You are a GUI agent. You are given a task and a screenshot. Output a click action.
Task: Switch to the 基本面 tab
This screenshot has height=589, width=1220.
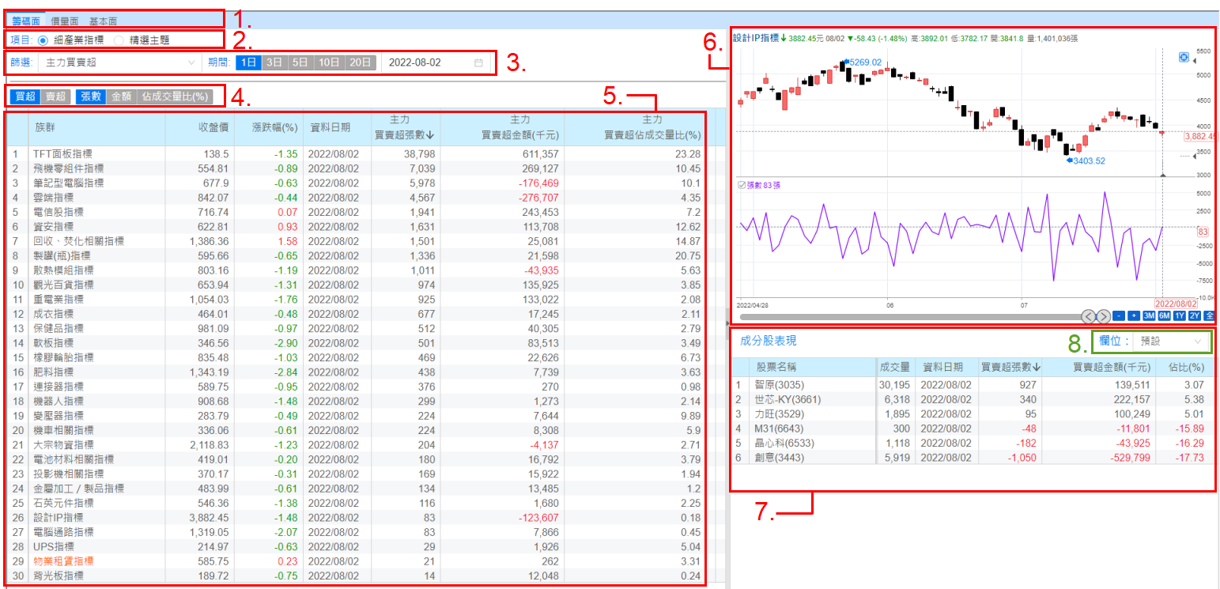pos(103,21)
